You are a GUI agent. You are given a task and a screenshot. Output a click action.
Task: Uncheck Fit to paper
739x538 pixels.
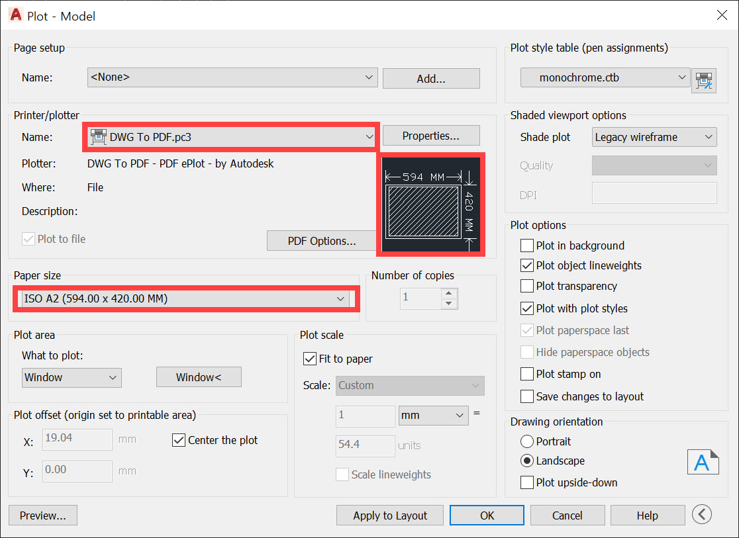pyautogui.click(x=310, y=359)
